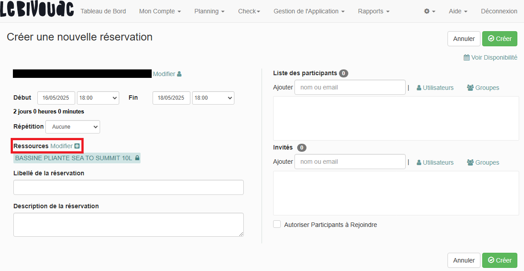
Task: Click lock icon on BASSINE PLIANTE resource
Action: [137, 158]
